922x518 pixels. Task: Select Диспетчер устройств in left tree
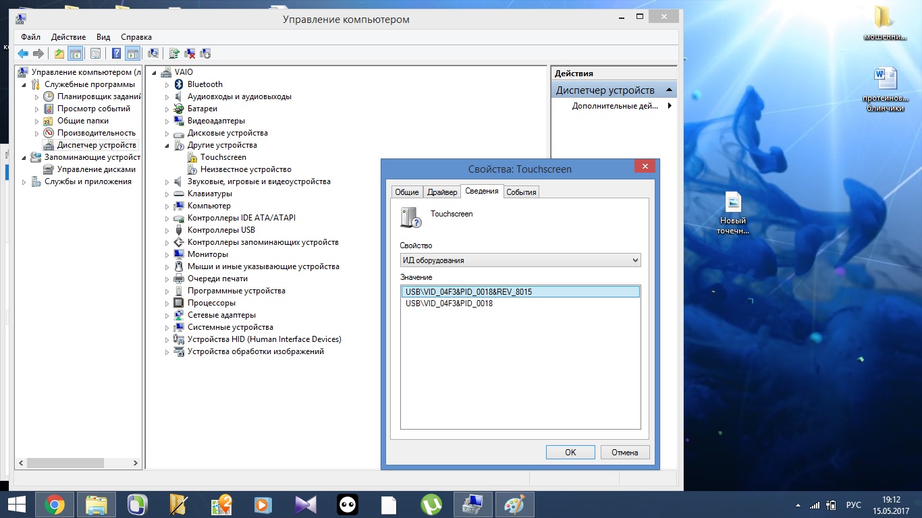point(97,145)
